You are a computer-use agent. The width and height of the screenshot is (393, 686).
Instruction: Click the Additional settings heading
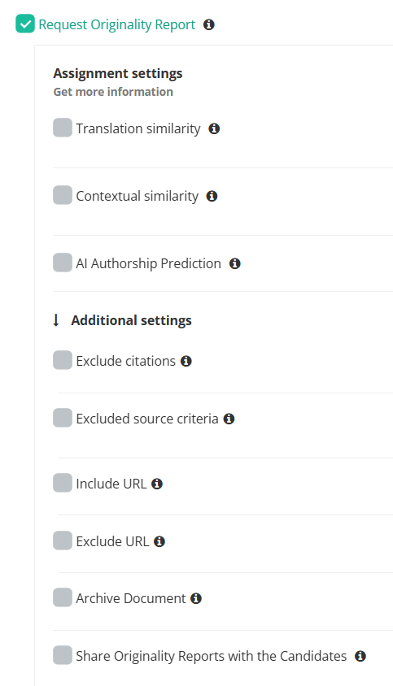click(x=132, y=320)
